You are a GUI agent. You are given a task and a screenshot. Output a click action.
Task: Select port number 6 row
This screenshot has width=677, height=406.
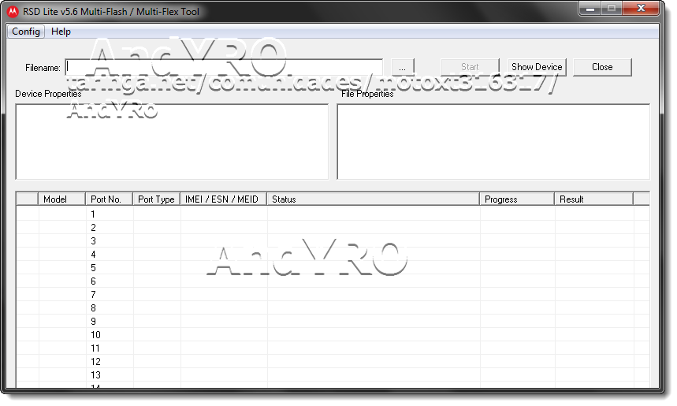(x=333, y=281)
